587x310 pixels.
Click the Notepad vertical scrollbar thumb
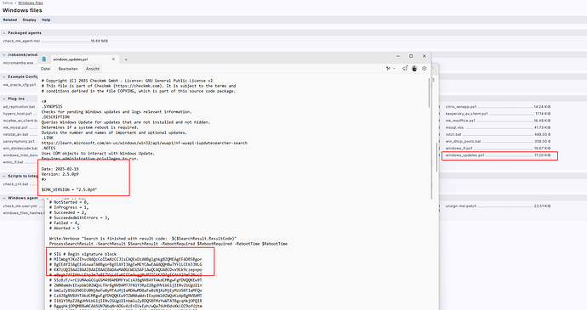pos(429,93)
